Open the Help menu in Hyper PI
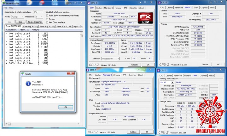The image size is (227, 136). [x=11, y=8]
